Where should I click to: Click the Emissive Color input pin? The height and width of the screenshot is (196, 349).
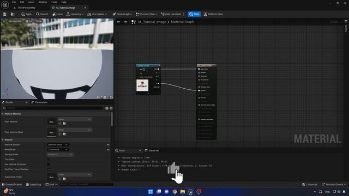pos(199,87)
